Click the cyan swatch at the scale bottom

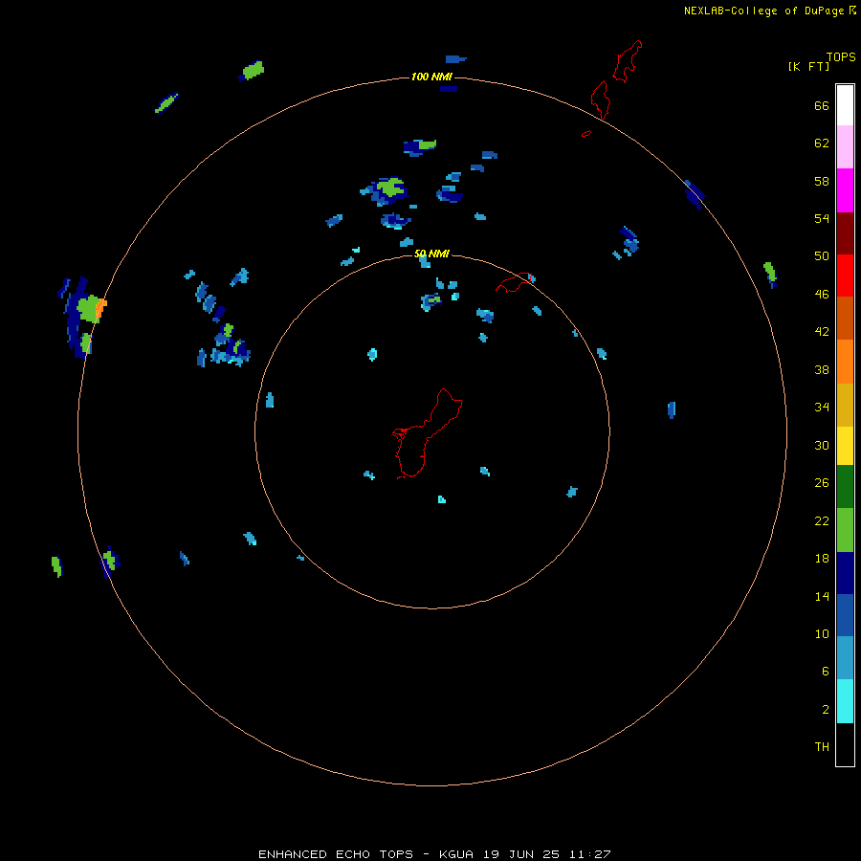tap(845, 701)
